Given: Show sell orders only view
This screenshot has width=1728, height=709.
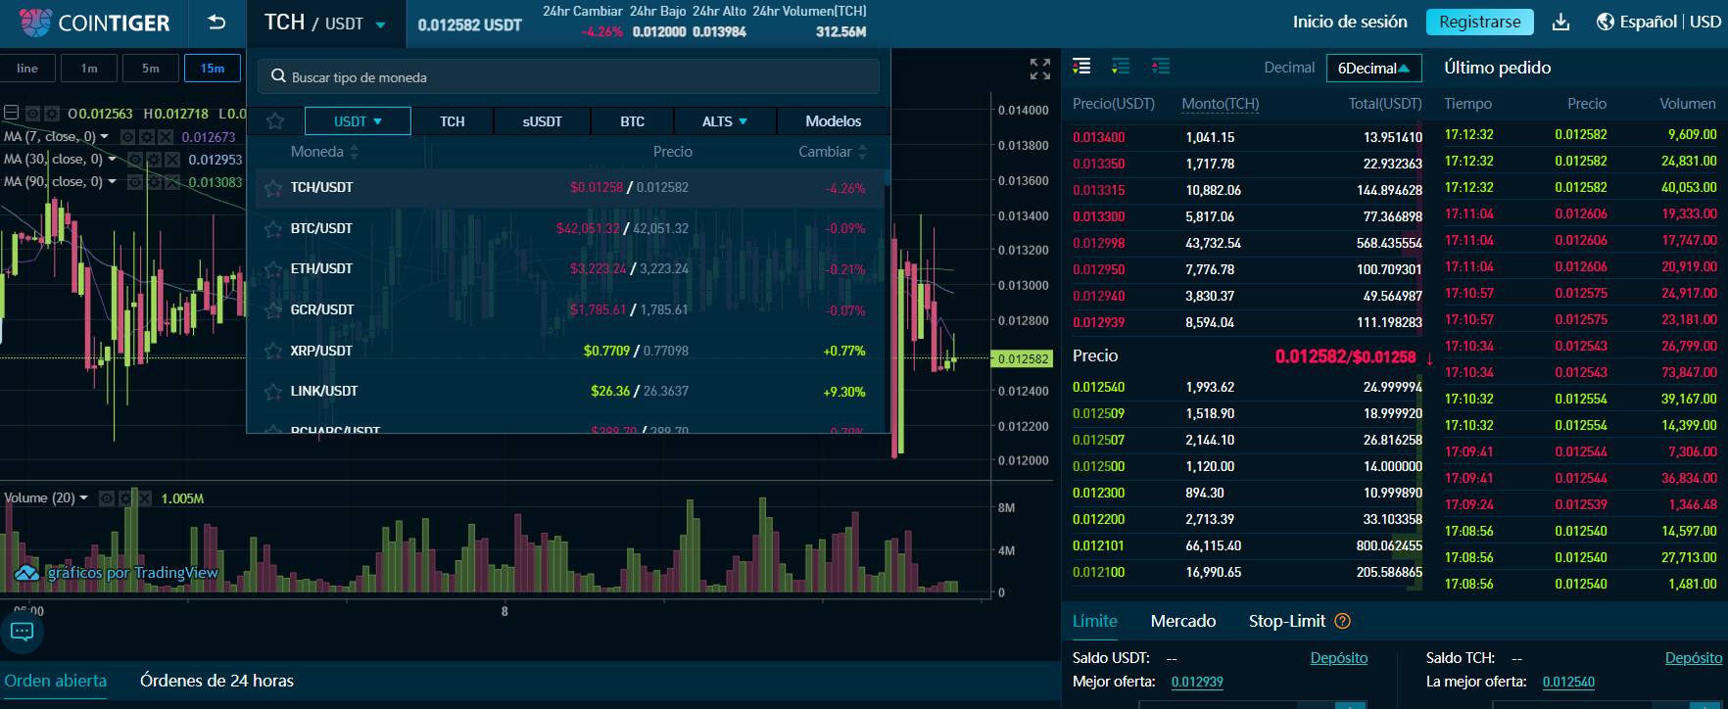Looking at the screenshot, I should [1161, 67].
